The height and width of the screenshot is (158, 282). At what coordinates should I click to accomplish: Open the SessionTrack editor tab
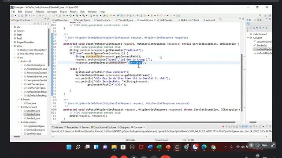tap(103, 20)
